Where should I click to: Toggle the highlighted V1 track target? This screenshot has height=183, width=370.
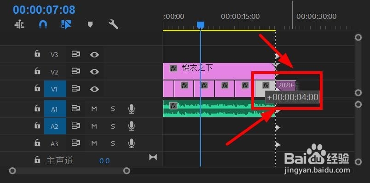[x=55, y=89]
